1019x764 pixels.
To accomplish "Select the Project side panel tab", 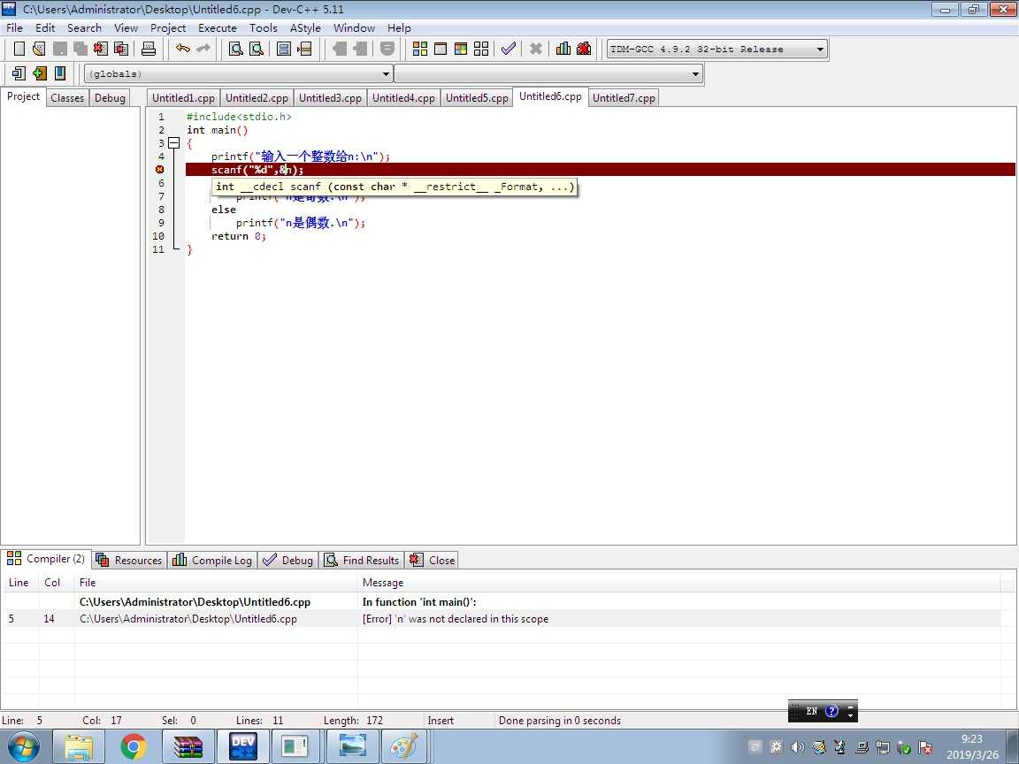I will click(x=23, y=96).
